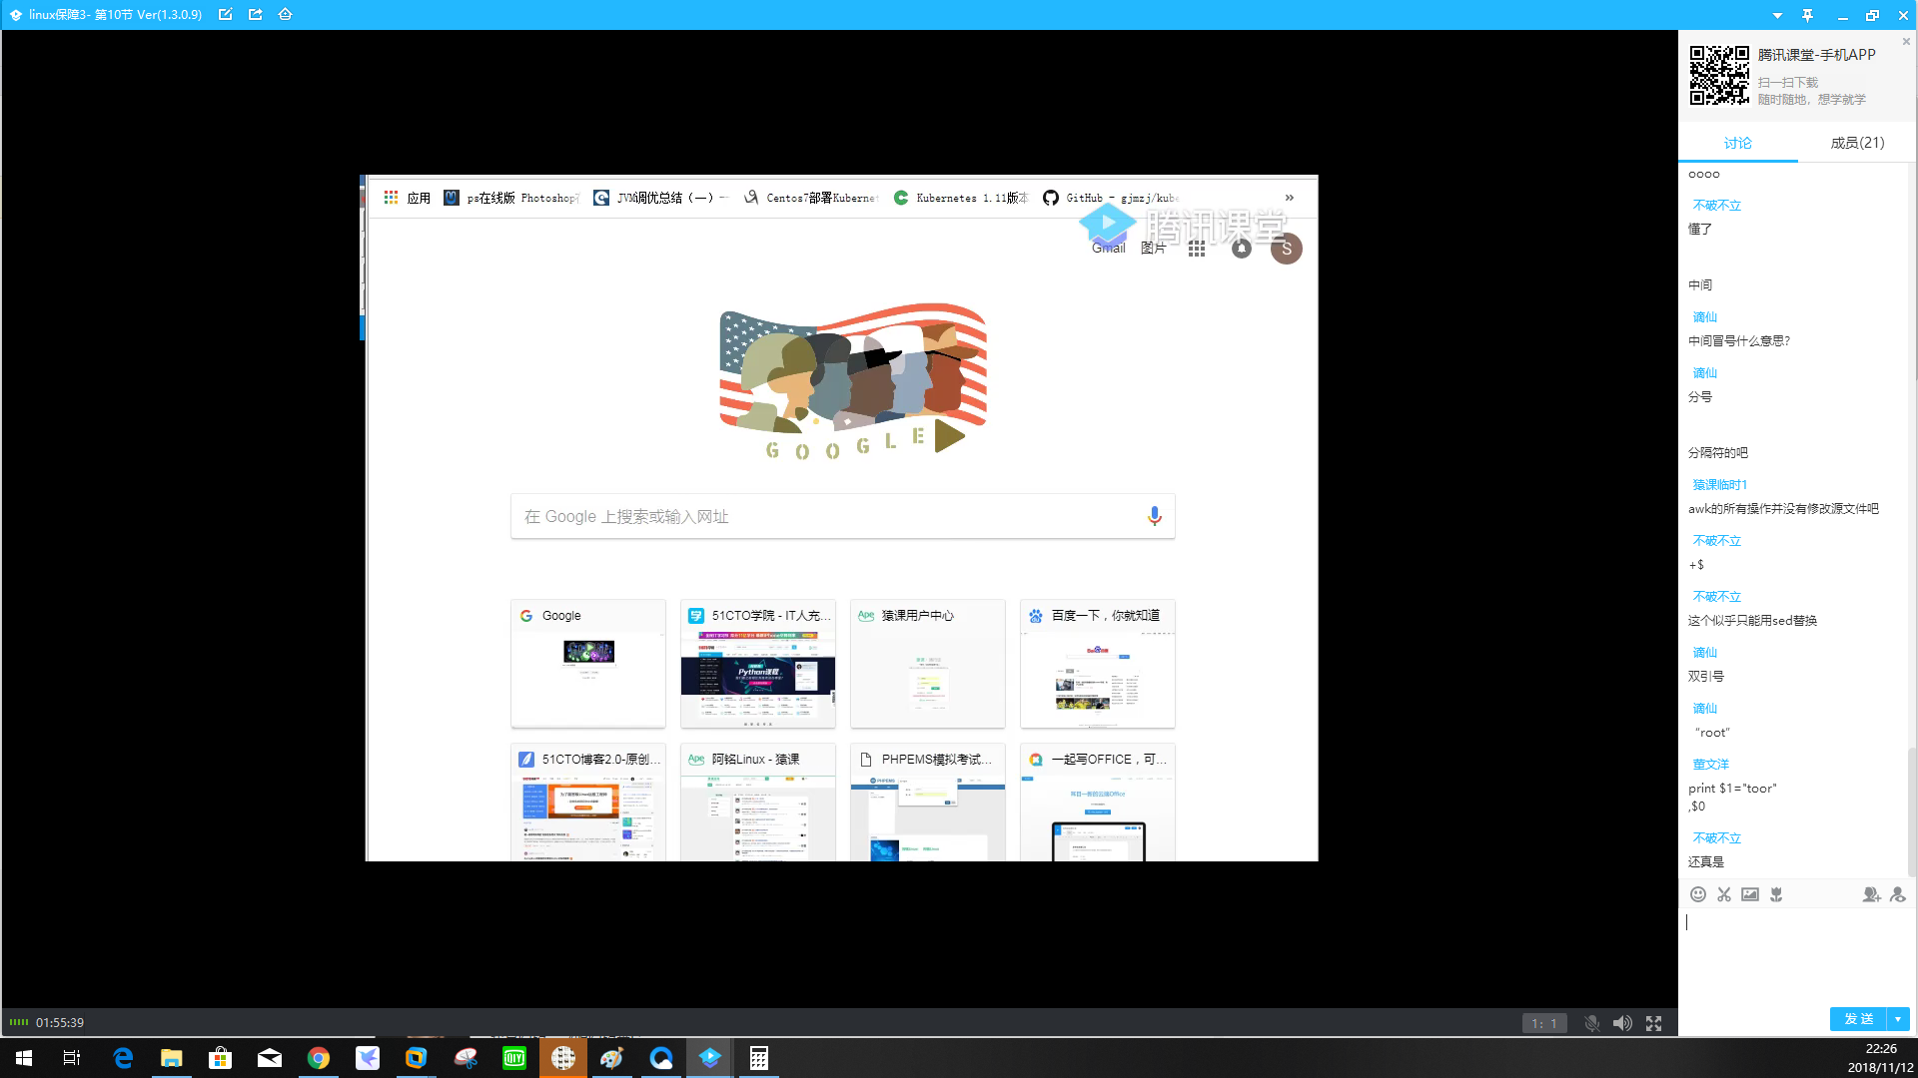Image resolution: width=1918 pixels, height=1078 pixels.
Task: Click the view-teacher-only person icon
Action: pyautogui.click(x=1898, y=894)
